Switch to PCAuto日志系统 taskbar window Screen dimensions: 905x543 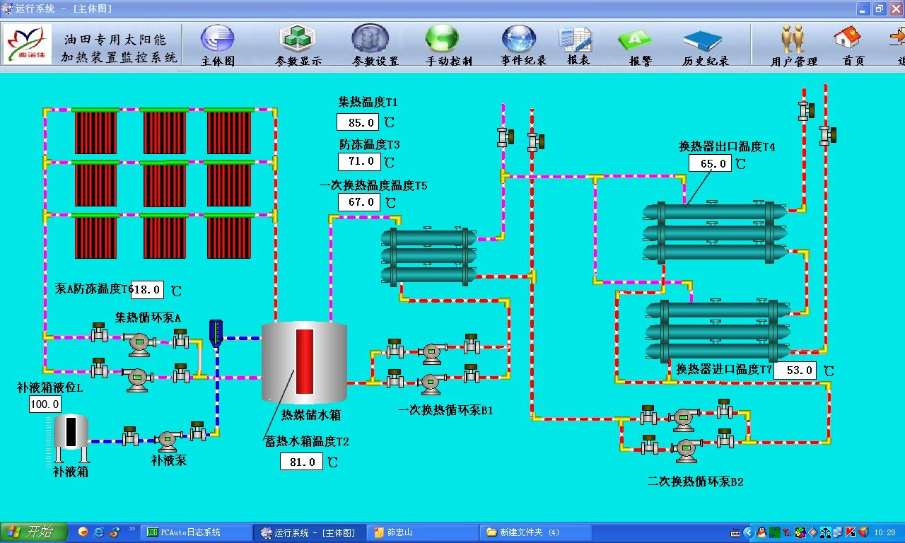click(192, 532)
